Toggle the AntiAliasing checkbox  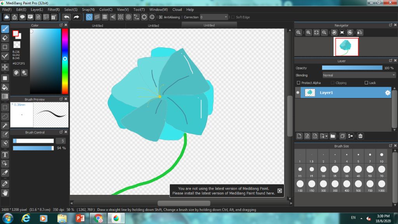161,17
